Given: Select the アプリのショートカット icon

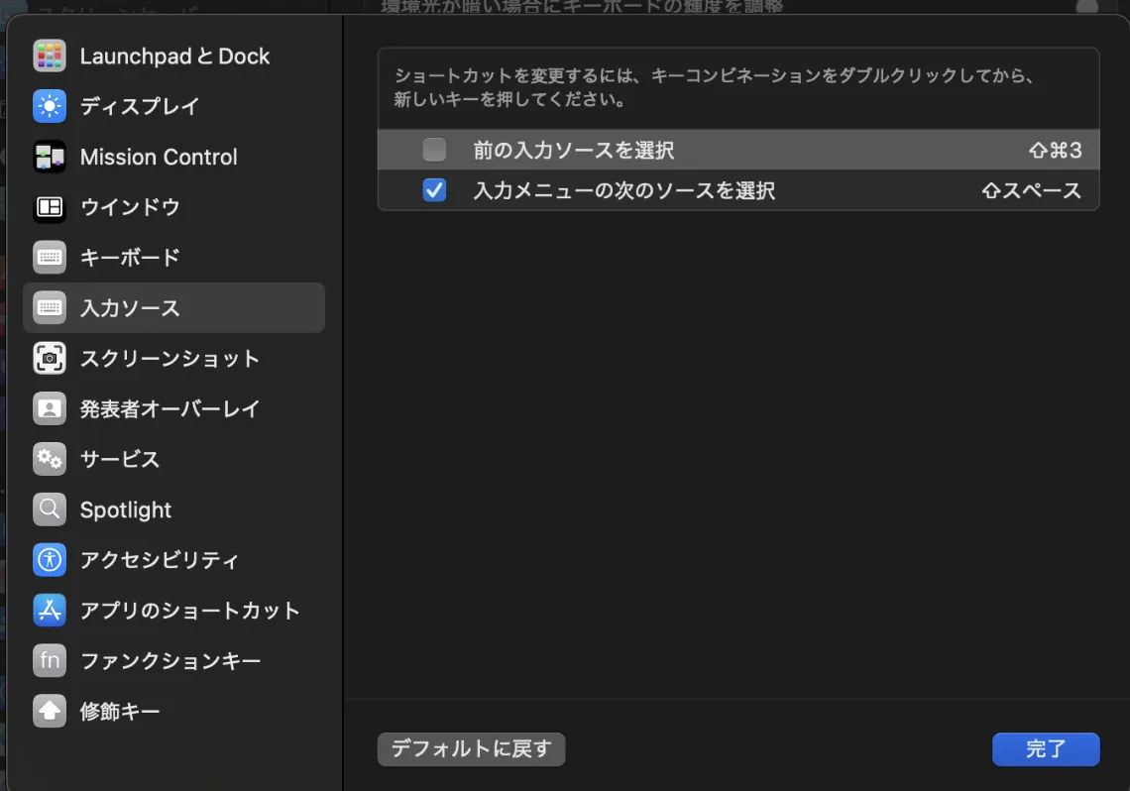Looking at the screenshot, I should tap(48, 611).
